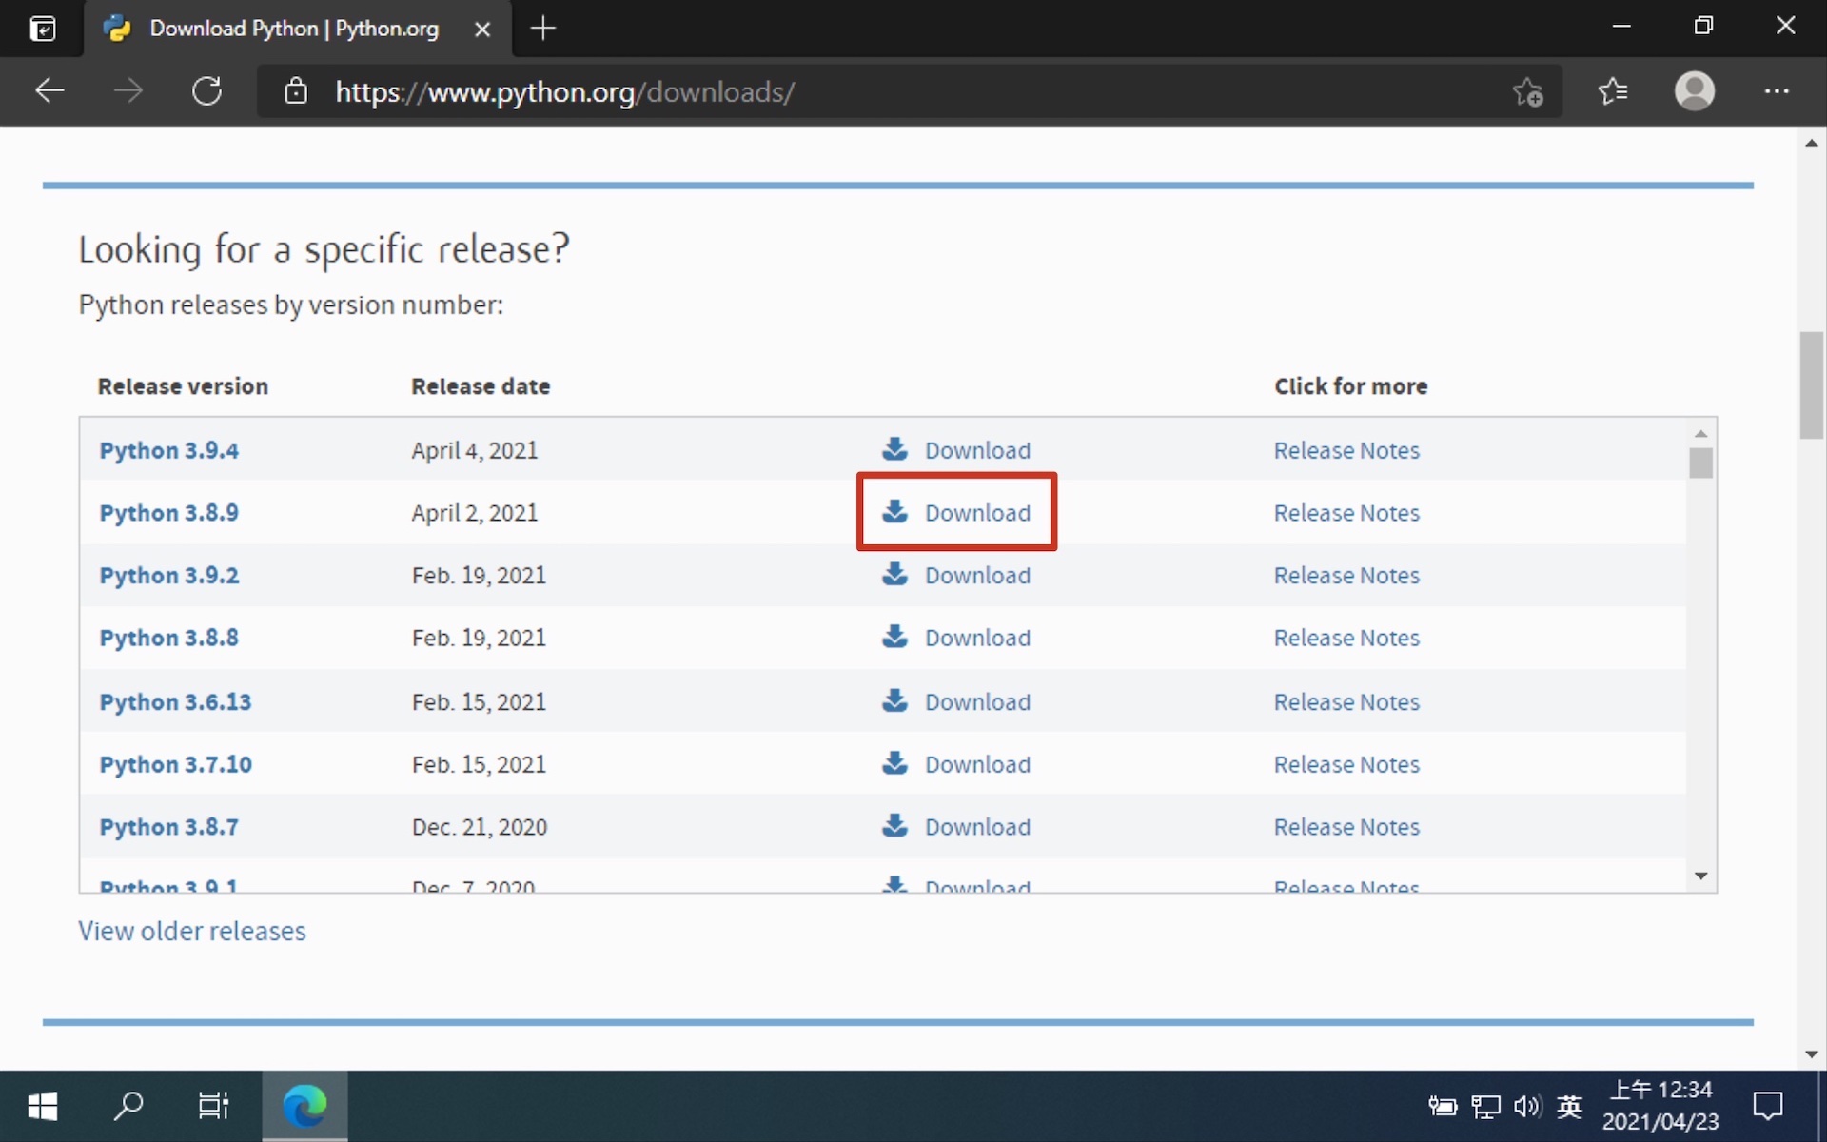This screenshot has width=1827, height=1142.
Task: Download Python 3.6.13
Action: tap(977, 702)
